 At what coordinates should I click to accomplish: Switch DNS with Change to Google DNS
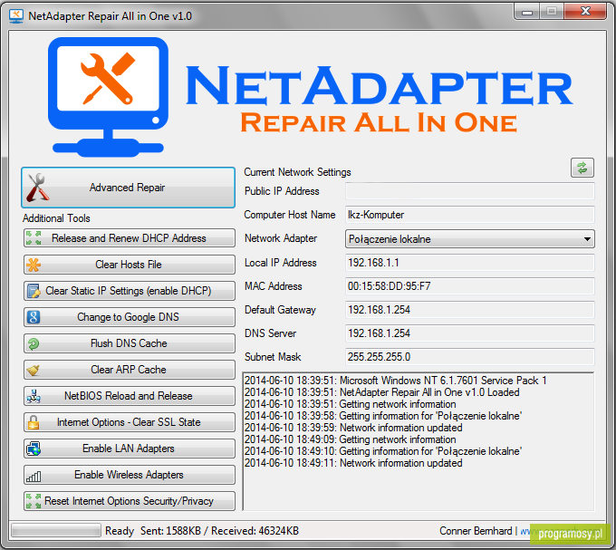click(x=130, y=317)
